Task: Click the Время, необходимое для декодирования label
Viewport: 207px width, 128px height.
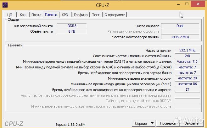Action: (x=112, y=90)
